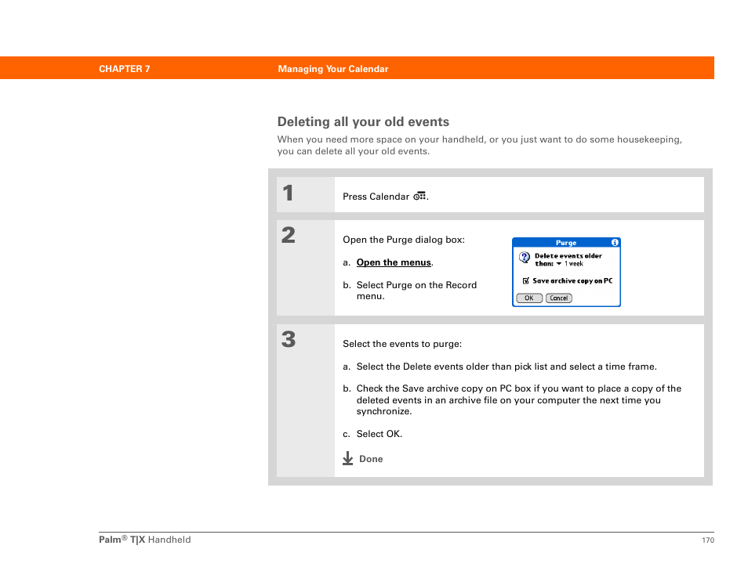Click the "Managing Your Calendar" header text

click(x=333, y=69)
